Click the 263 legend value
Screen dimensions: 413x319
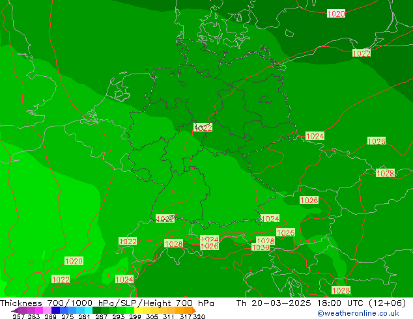coord(34,316)
